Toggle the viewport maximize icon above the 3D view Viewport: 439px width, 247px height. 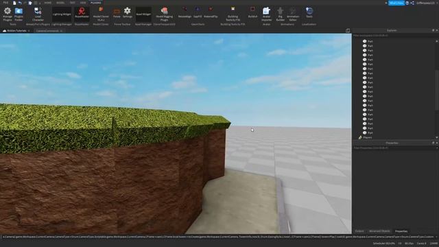click(x=348, y=30)
